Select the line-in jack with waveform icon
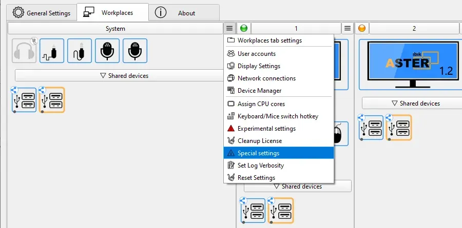Viewport: 462px width, 228px height. point(52,51)
